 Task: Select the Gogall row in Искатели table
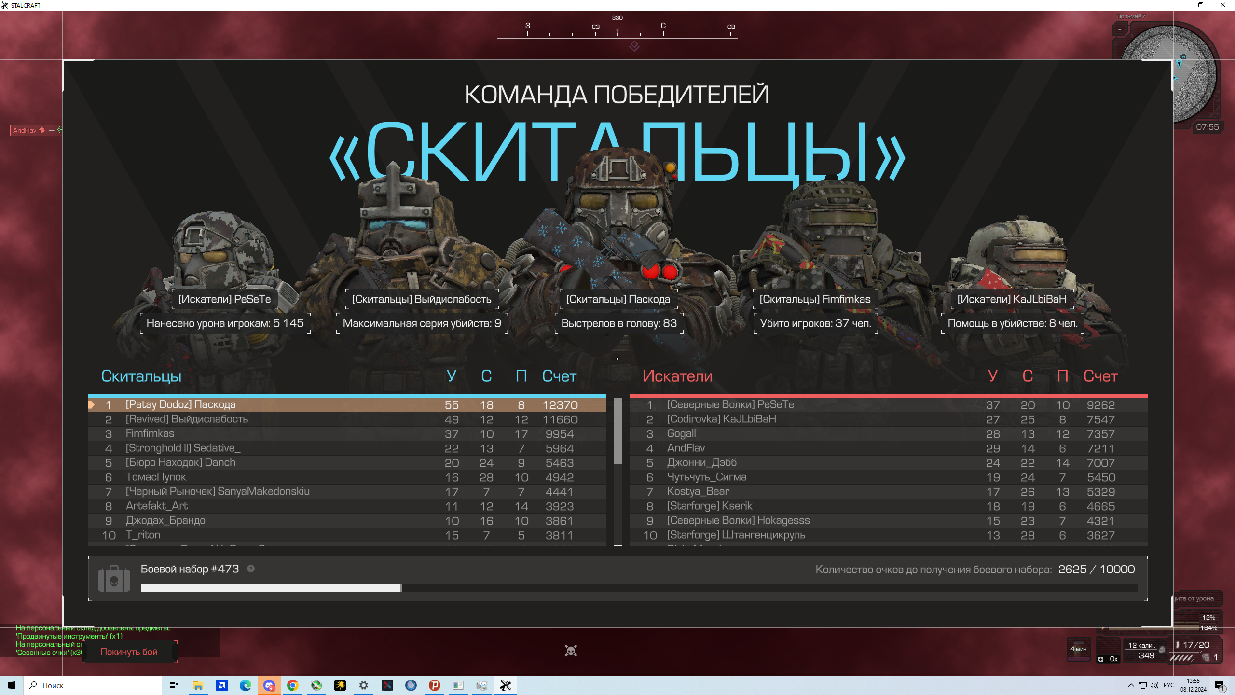click(888, 433)
